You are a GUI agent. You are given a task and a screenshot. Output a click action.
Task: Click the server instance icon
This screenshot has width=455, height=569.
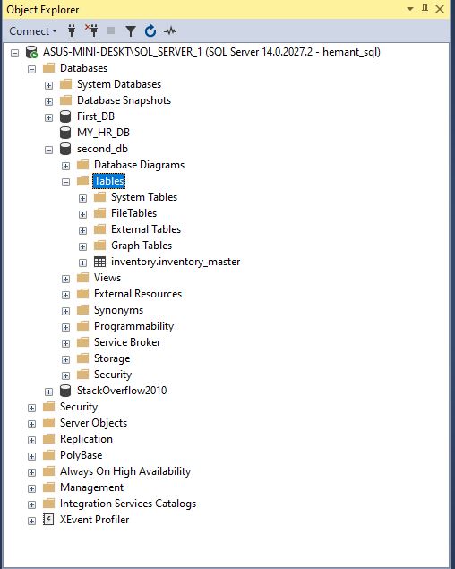pos(31,52)
